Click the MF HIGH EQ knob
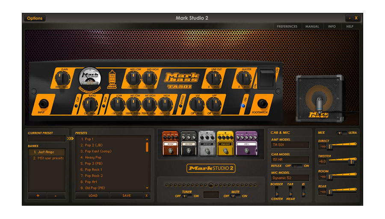Viewport: 385px width, 219px height. (149, 104)
